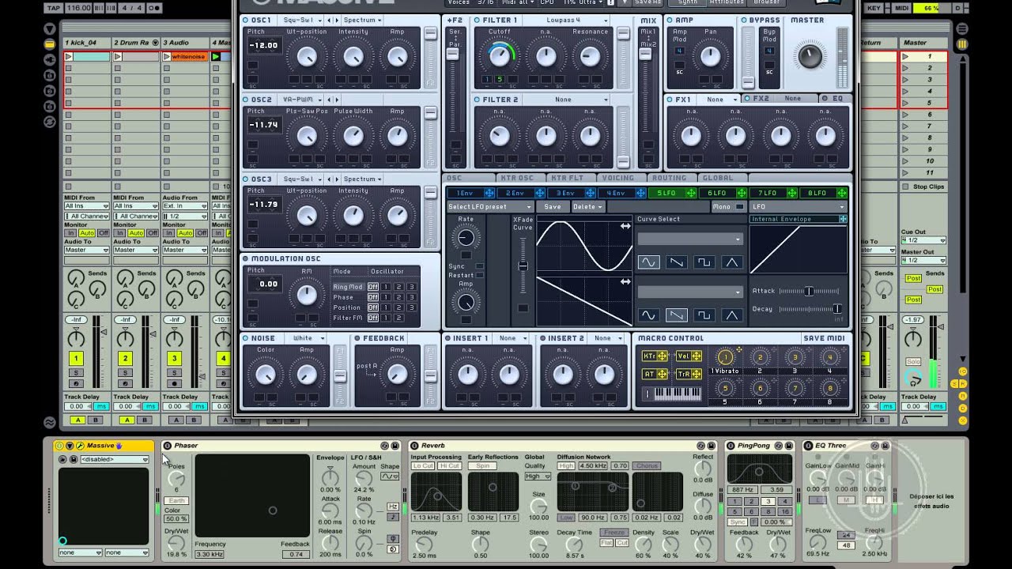Click the Internal Envelope crosshair handle
1012x569 pixels.
tap(843, 219)
